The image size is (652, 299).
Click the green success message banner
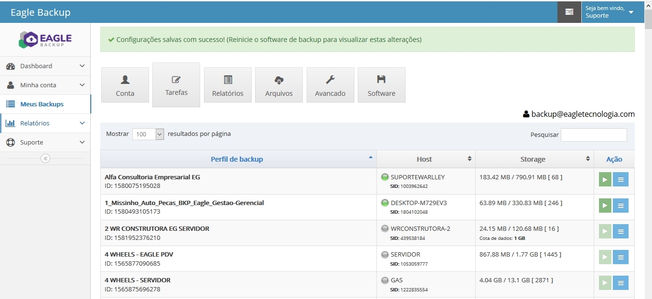point(367,40)
